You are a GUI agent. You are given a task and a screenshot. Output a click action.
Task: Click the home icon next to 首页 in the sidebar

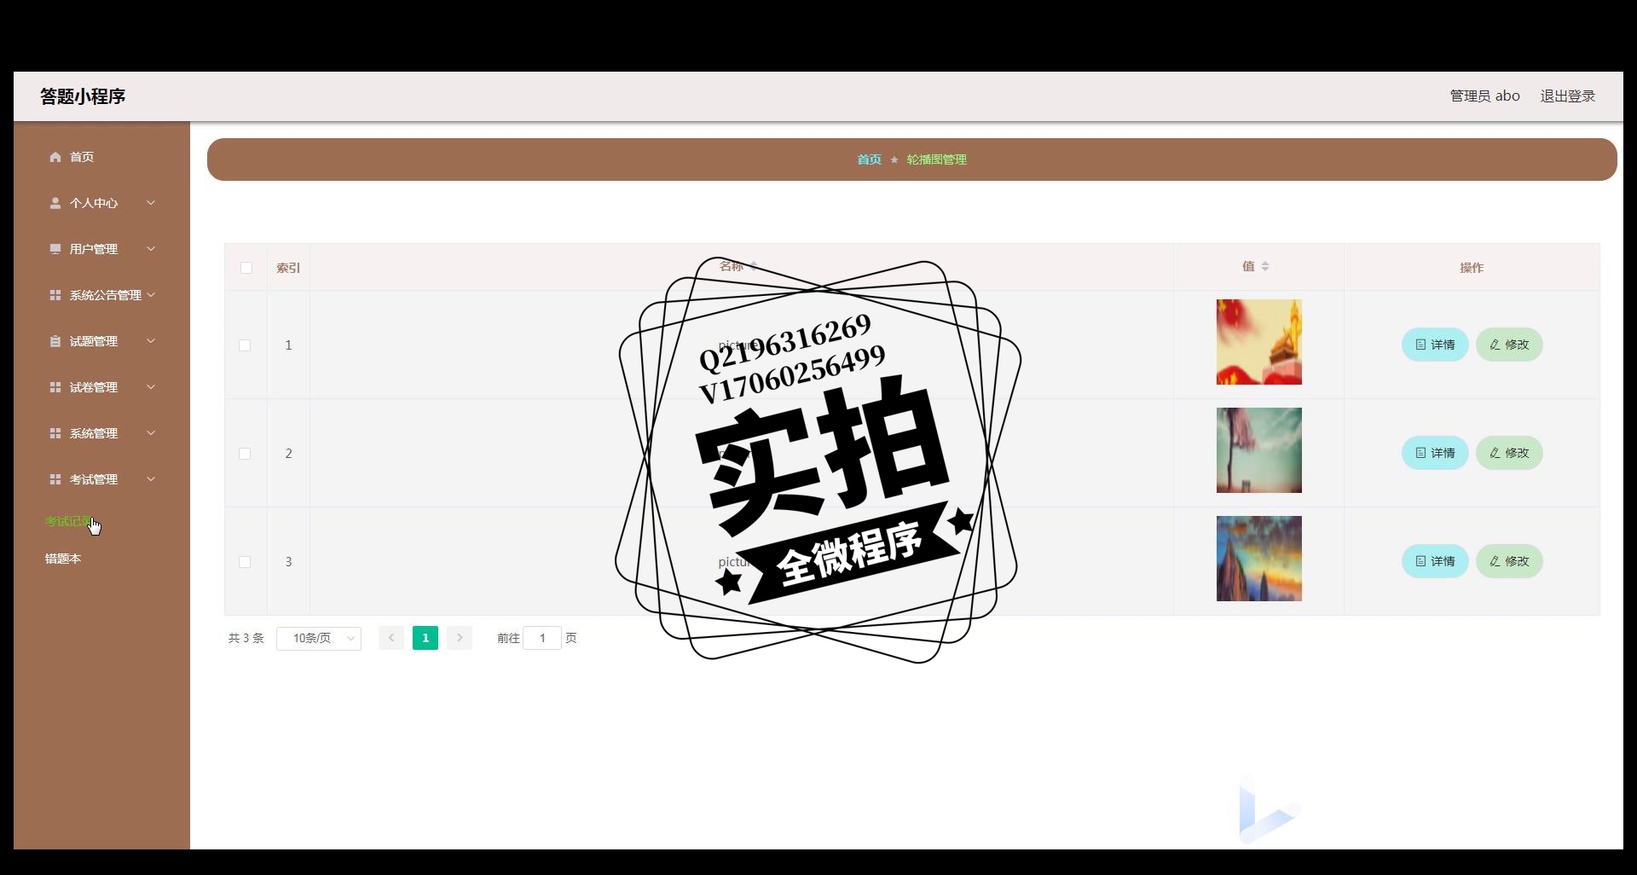55,157
